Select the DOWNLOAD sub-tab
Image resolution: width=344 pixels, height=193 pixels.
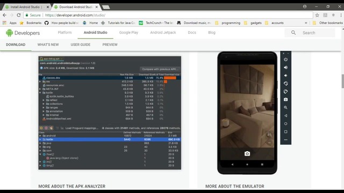[16, 44]
